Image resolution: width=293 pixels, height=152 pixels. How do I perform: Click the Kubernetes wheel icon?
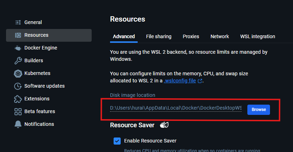click(18, 74)
